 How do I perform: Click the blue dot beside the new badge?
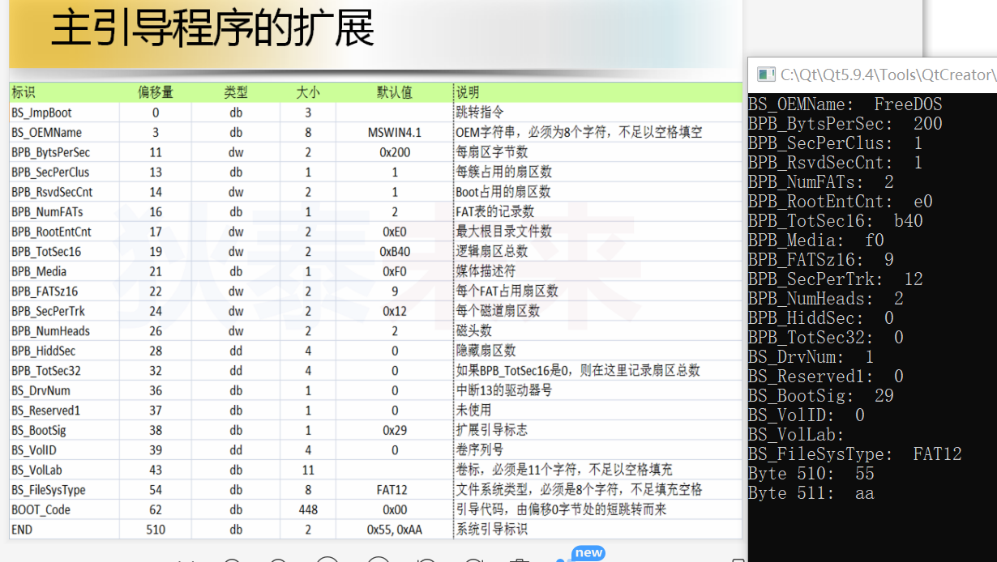pyautogui.click(x=560, y=560)
